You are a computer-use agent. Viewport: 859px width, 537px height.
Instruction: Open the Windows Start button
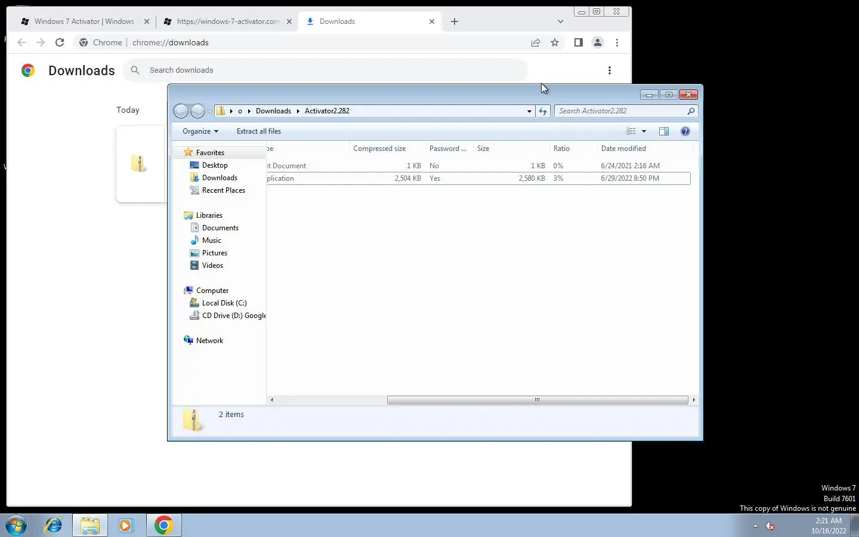[x=16, y=525]
